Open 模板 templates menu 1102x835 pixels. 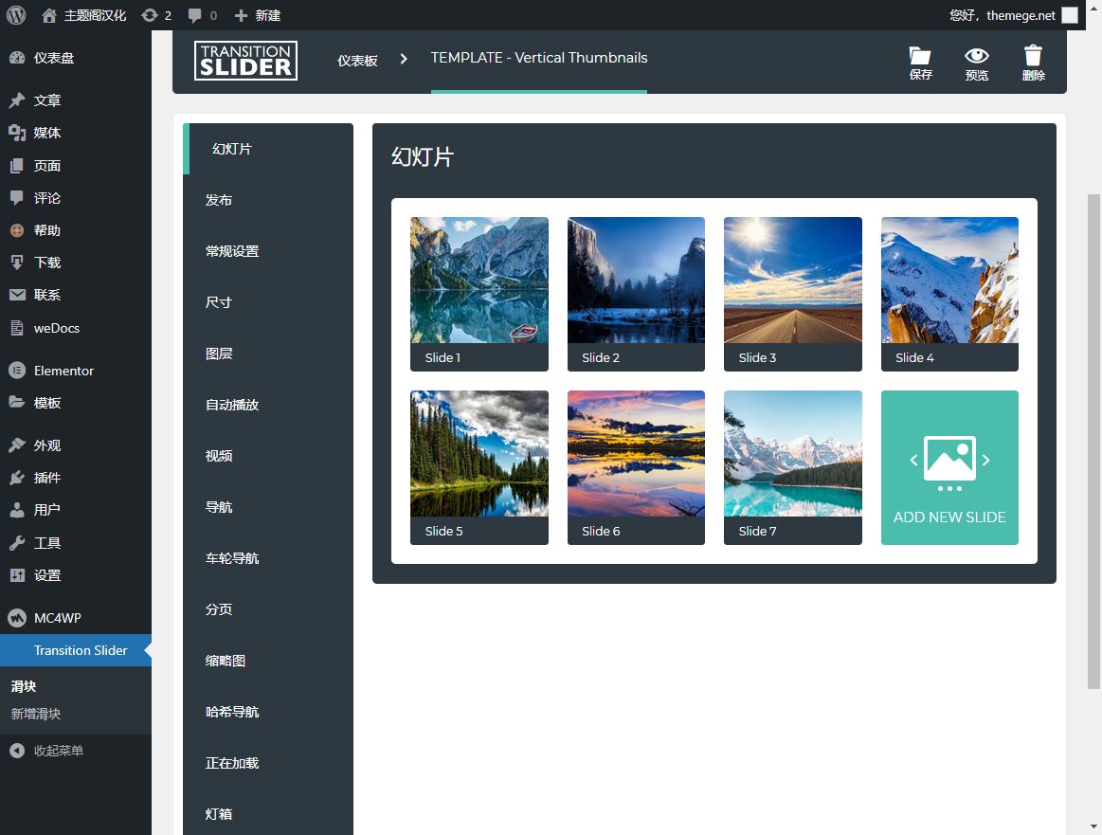[76, 403]
